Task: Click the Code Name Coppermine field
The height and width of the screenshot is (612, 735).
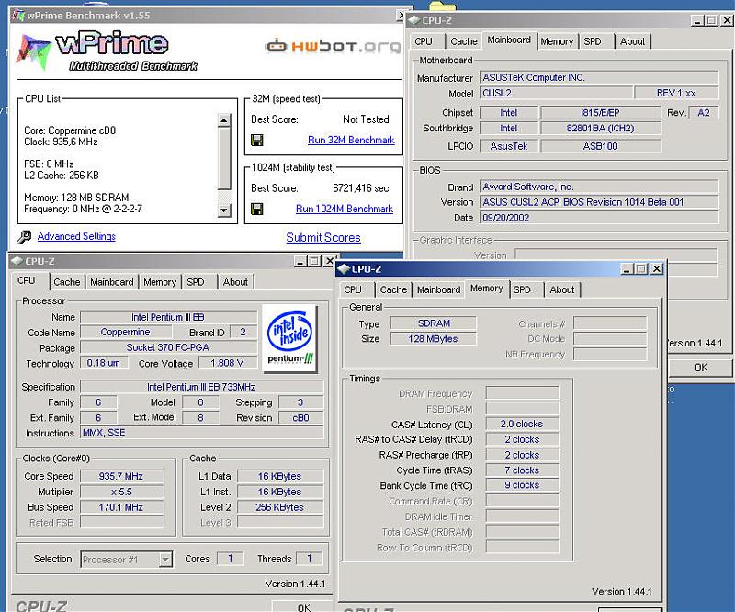Action: 126,332
